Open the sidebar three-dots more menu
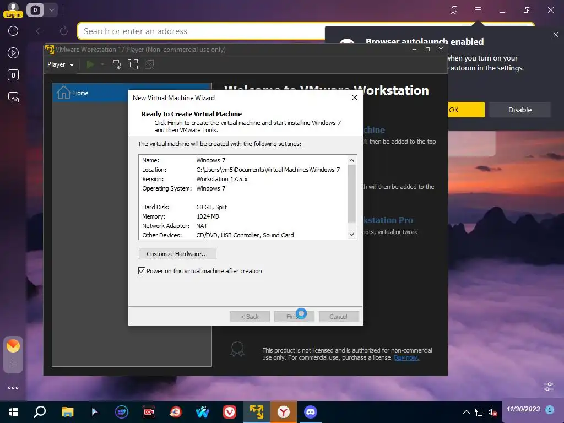Screen dimensions: 564x423 point(13,388)
